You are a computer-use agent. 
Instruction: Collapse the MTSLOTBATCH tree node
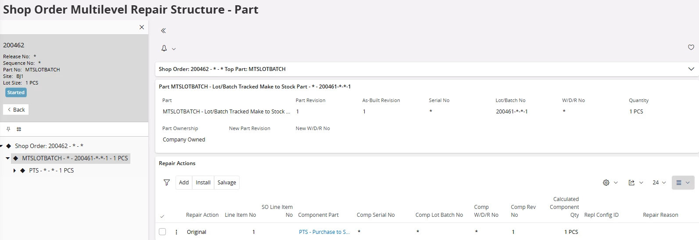pyautogui.click(x=7, y=158)
